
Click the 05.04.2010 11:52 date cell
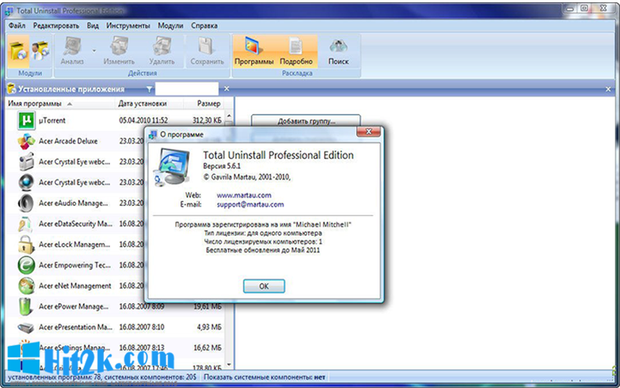tap(143, 121)
